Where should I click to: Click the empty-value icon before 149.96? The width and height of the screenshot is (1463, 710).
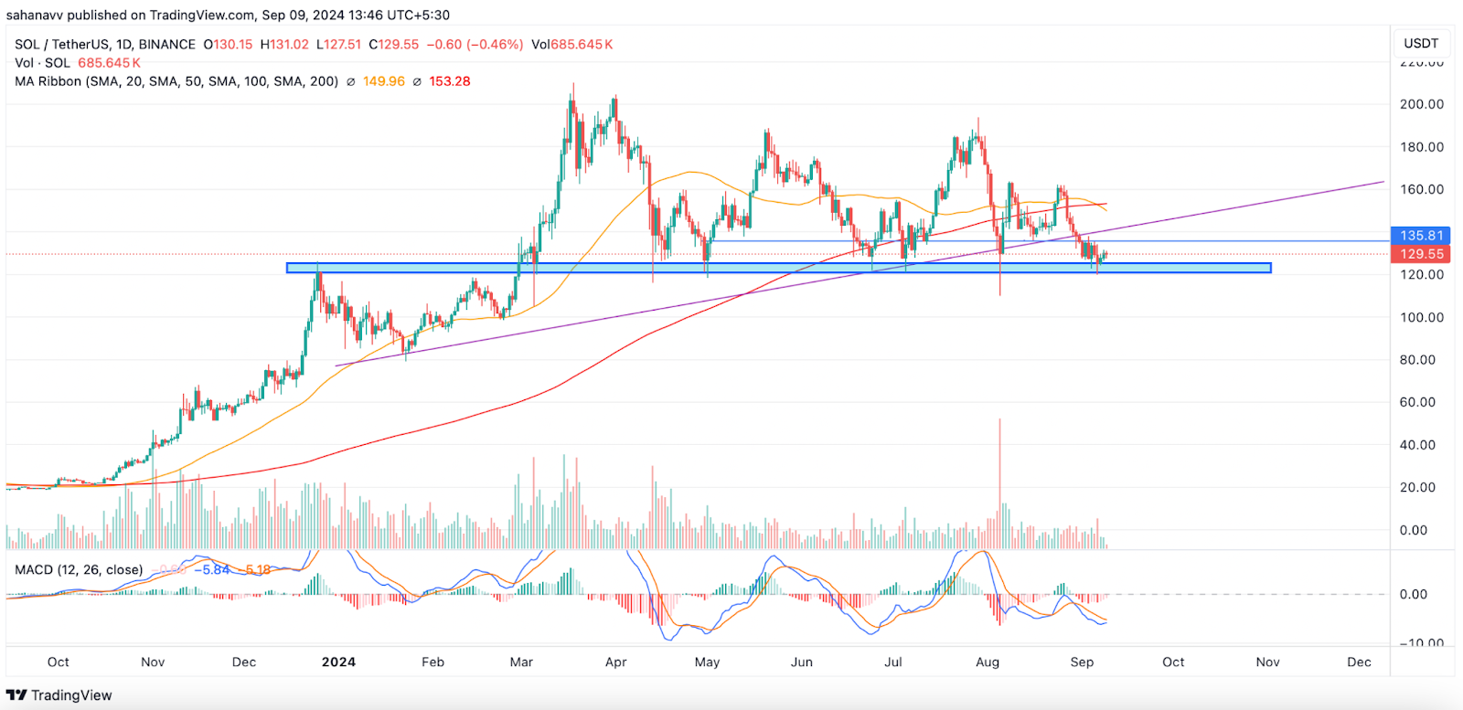click(350, 81)
